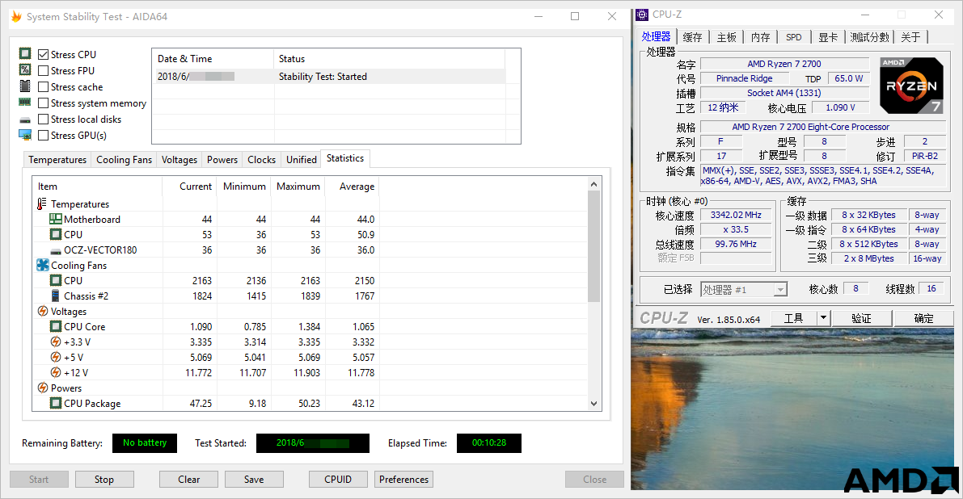The image size is (963, 499).
Task: Click the CPU-Z 工具 button
Action: tap(793, 318)
